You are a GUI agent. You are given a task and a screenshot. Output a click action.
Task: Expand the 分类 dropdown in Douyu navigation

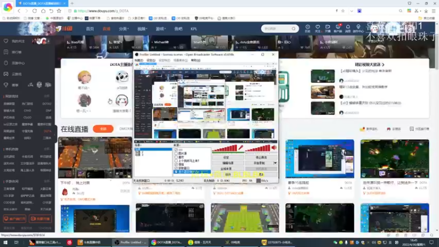[x=123, y=29]
